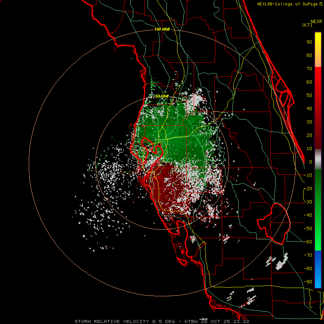Click the -50 value on velocity scale

pos(308,229)
